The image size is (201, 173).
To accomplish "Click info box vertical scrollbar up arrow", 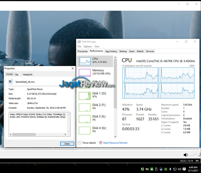I will click(x=69, y=114).
